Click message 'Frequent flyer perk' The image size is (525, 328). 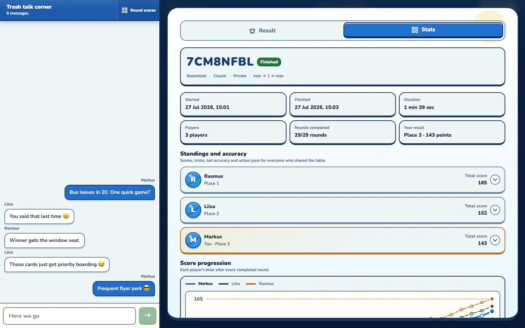click(x=124, y=289)
